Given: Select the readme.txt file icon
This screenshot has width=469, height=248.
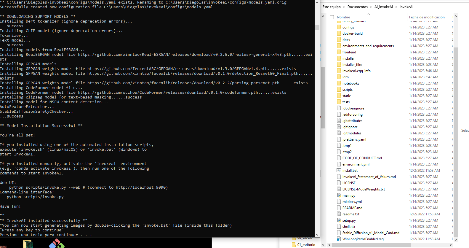Looking at the screenshot, I should click(x=339, y=214).
